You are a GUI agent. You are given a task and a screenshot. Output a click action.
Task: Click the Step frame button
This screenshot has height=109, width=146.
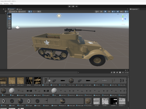pyautogui.click(x=77, y=6)
